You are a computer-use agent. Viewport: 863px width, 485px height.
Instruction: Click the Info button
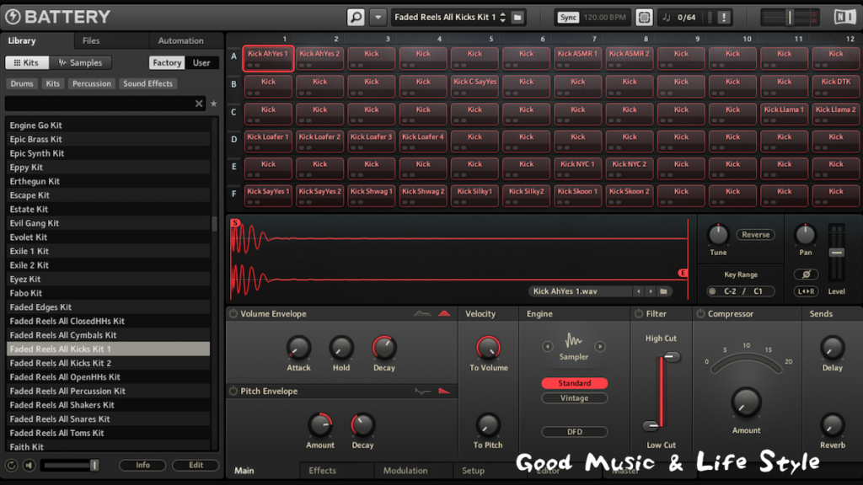tap(142, 465)
